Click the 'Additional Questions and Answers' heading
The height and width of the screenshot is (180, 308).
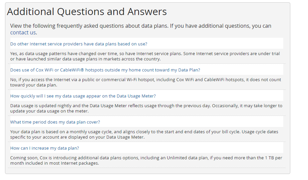[87, 12]
